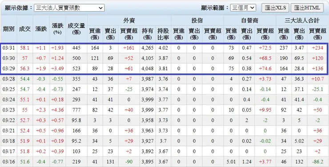
Task: Click the dealer net value -0.02
Action: coord(265,141)
